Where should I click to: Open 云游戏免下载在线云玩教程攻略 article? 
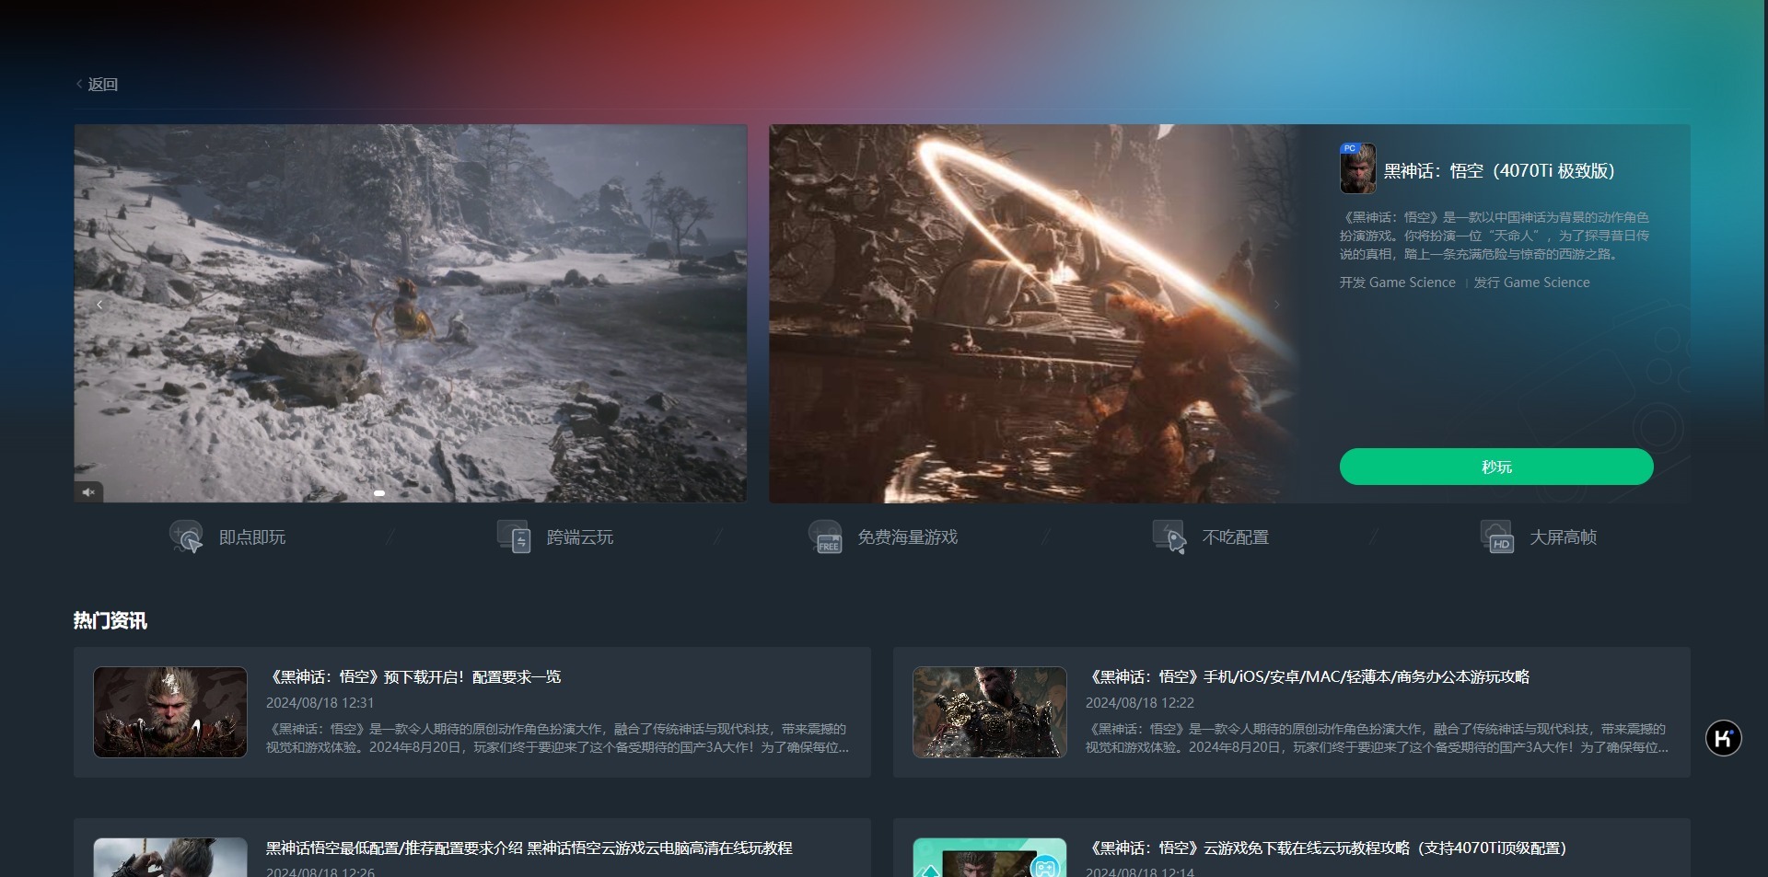point(1325,848)
